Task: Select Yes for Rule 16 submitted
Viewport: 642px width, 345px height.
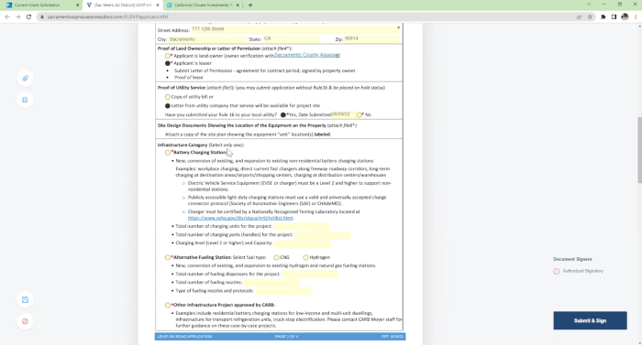Action: [x=282, y=115]
